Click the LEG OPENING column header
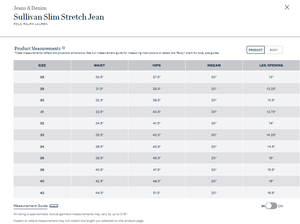Screen dimensions: 300x224 (x=271, y=65)
